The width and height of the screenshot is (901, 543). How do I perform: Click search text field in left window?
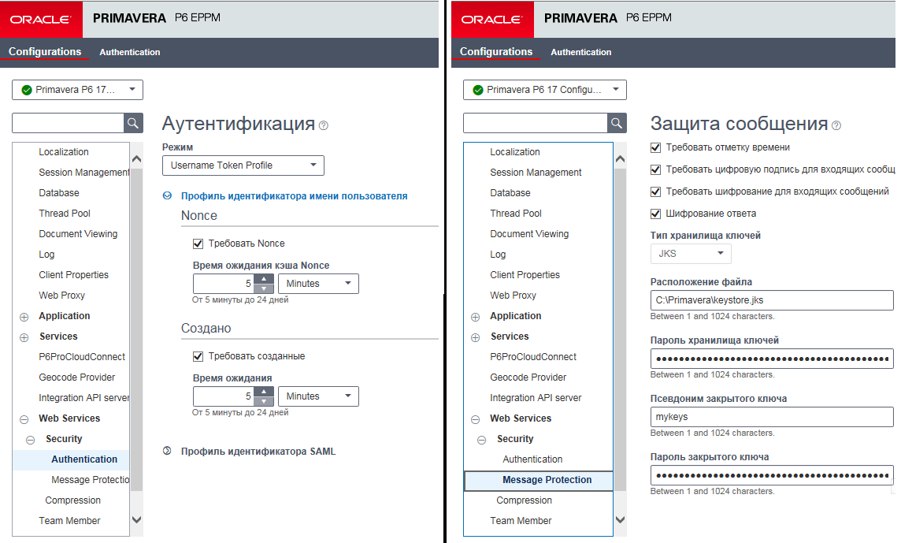click(68, 123)
